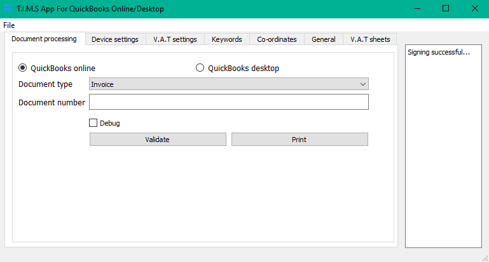Maximize the T.I.M.S App window
The height and width of the screenshot is (262, 489).
[446, 9]
